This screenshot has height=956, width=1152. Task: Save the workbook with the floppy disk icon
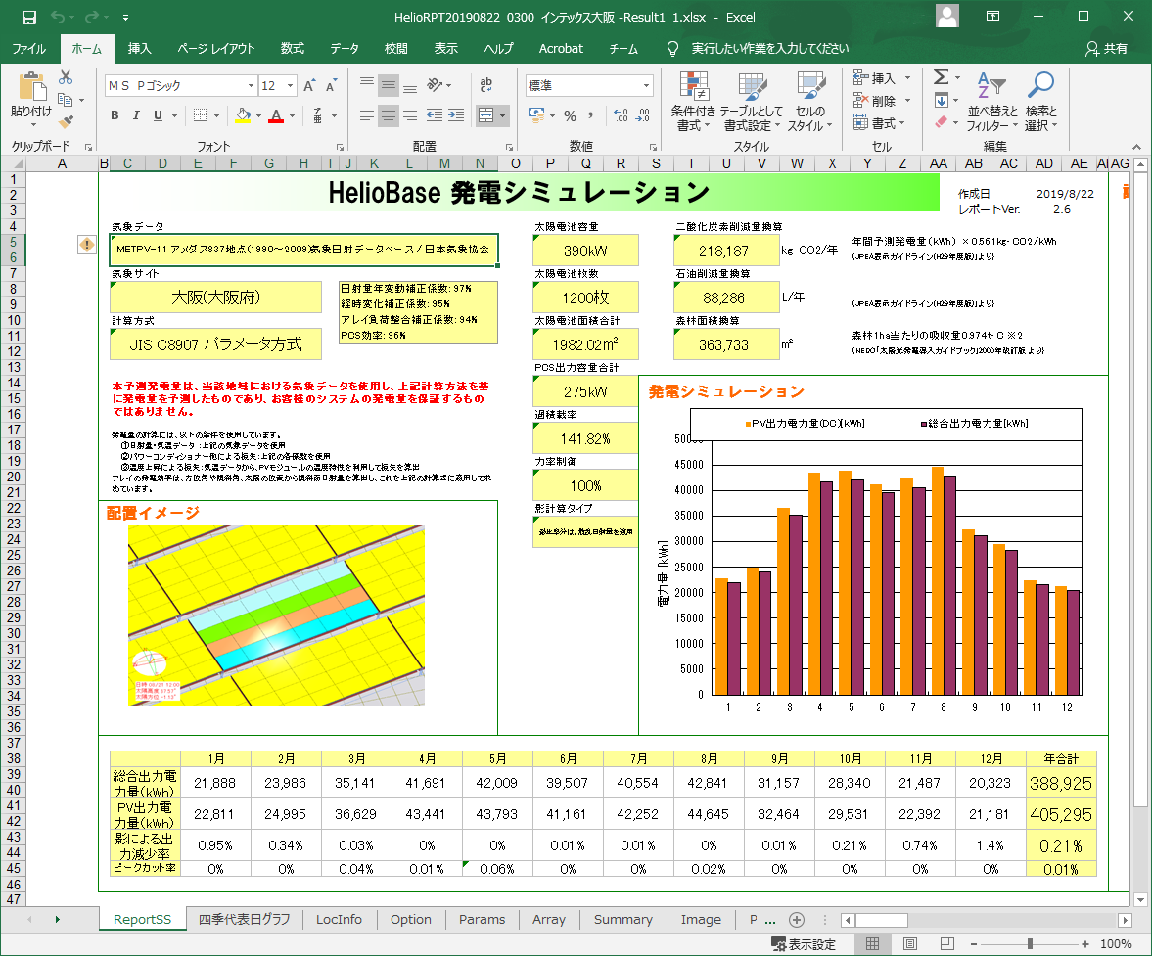[x=29, y=17]
